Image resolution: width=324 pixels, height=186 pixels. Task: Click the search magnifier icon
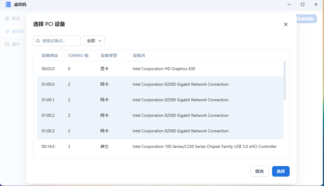(38, 41)
